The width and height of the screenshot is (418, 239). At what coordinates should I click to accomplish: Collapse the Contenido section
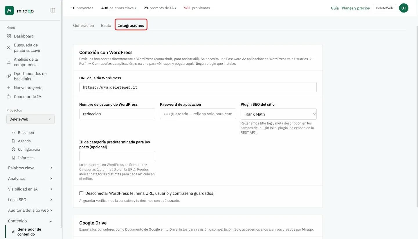click(x=30, y=221)
